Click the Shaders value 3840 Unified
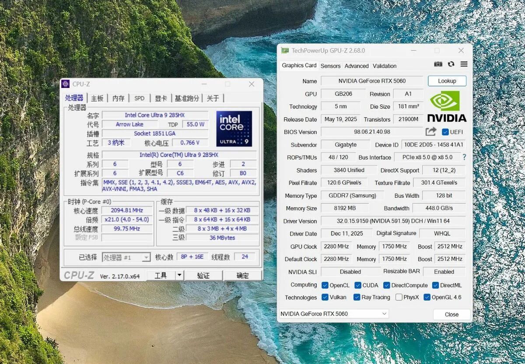 (349, 170)
